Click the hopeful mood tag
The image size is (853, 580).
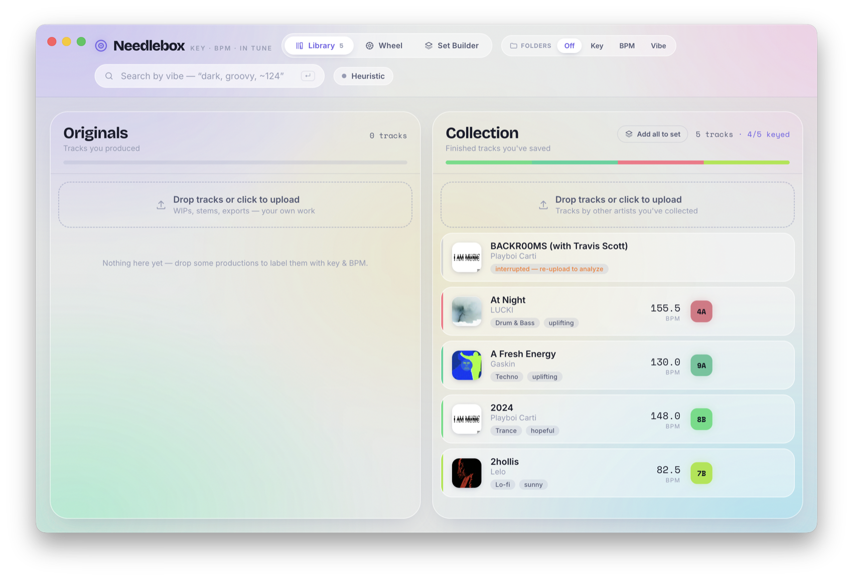[x=542, y=431]
